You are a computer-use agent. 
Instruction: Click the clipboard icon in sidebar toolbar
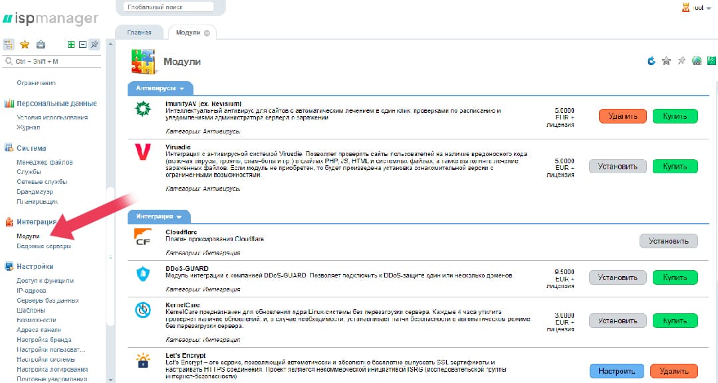[x=41, y=44]
